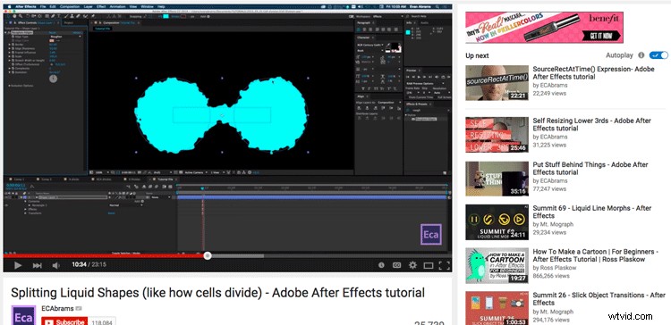Viewport: 671px width, 325px height.
Task: Switch to the Project panel tab
Action: point(69,23)
